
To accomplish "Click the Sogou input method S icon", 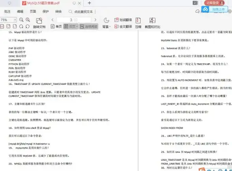I will [202, 169].
